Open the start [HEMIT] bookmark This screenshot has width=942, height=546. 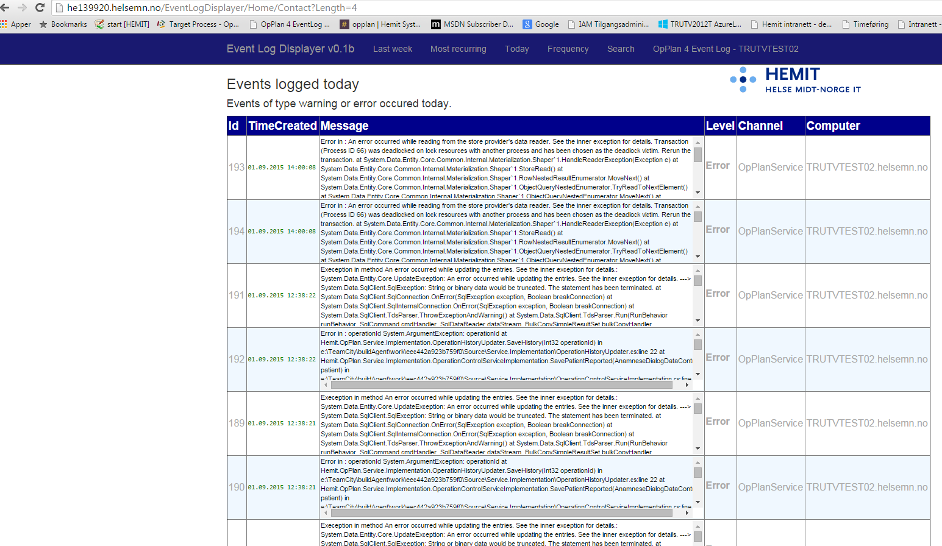coord(123,24)
